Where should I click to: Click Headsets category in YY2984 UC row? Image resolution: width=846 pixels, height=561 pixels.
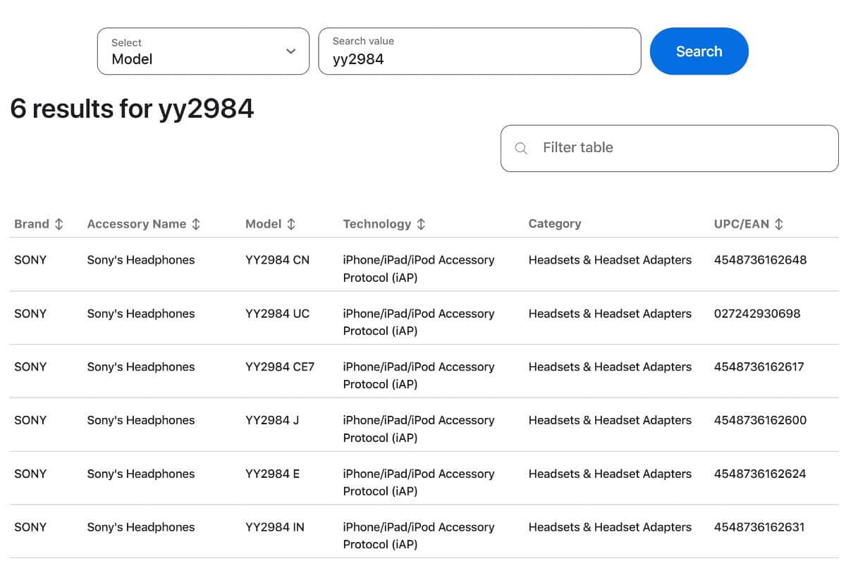[610, 314]
